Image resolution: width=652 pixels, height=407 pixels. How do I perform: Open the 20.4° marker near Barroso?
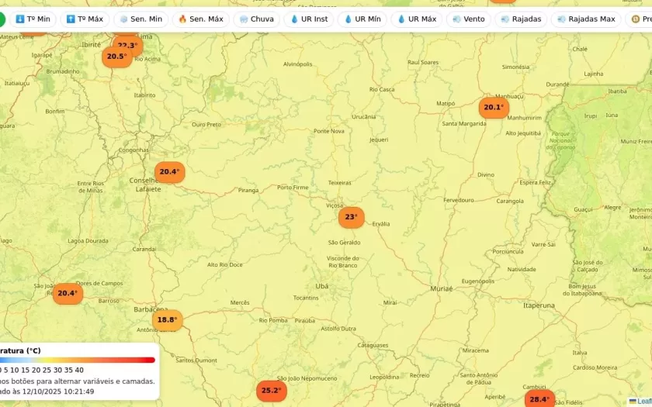click(x=68, y=294)
